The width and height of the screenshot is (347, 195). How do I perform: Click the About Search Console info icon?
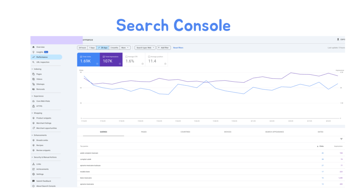pyautogui.click(x=34, y=186)
